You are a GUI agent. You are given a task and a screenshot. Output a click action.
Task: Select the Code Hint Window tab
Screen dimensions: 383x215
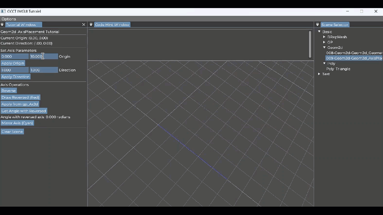click(112, 24)
